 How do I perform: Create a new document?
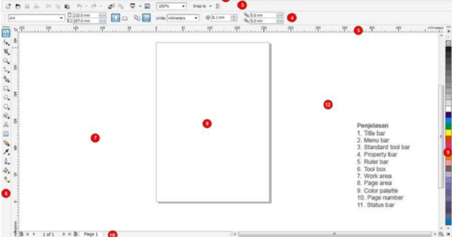(8, 6)
